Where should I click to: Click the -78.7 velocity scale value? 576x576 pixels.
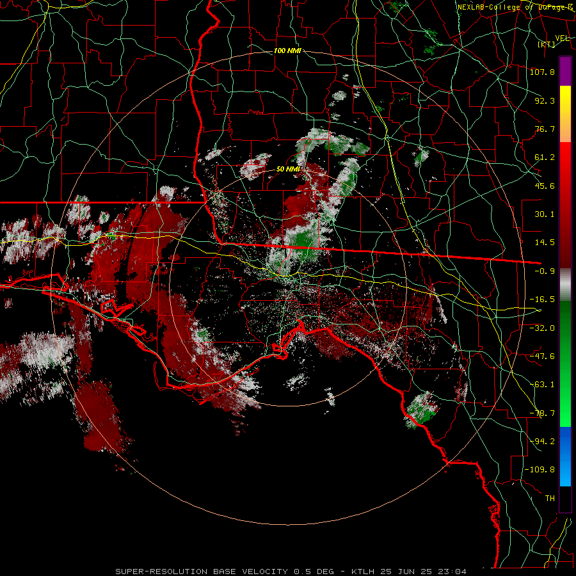[x=542, y=413]
